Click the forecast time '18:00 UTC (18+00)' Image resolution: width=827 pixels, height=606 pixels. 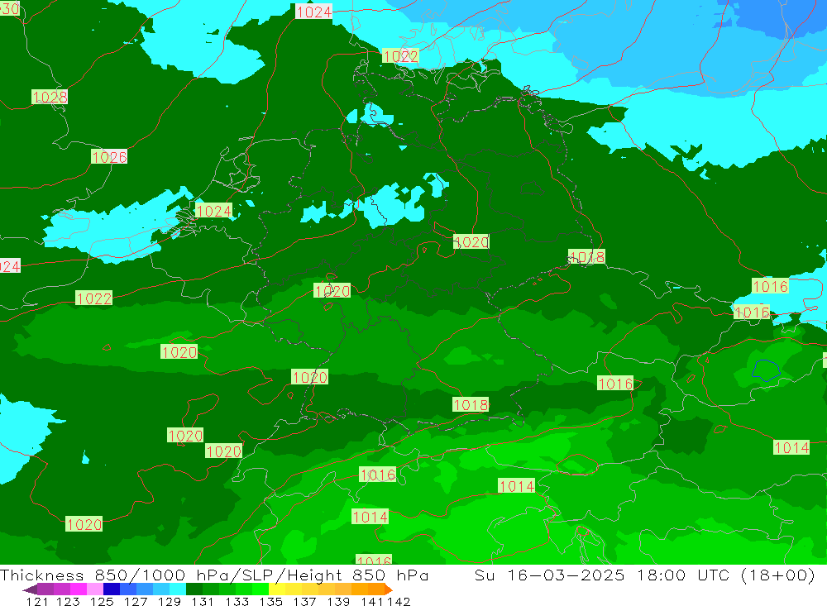tap(725, 575)
